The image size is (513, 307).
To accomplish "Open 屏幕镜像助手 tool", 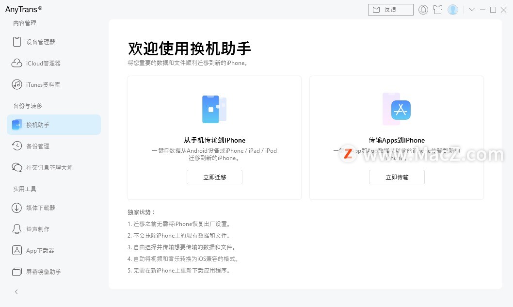I will tap(54, 272).
